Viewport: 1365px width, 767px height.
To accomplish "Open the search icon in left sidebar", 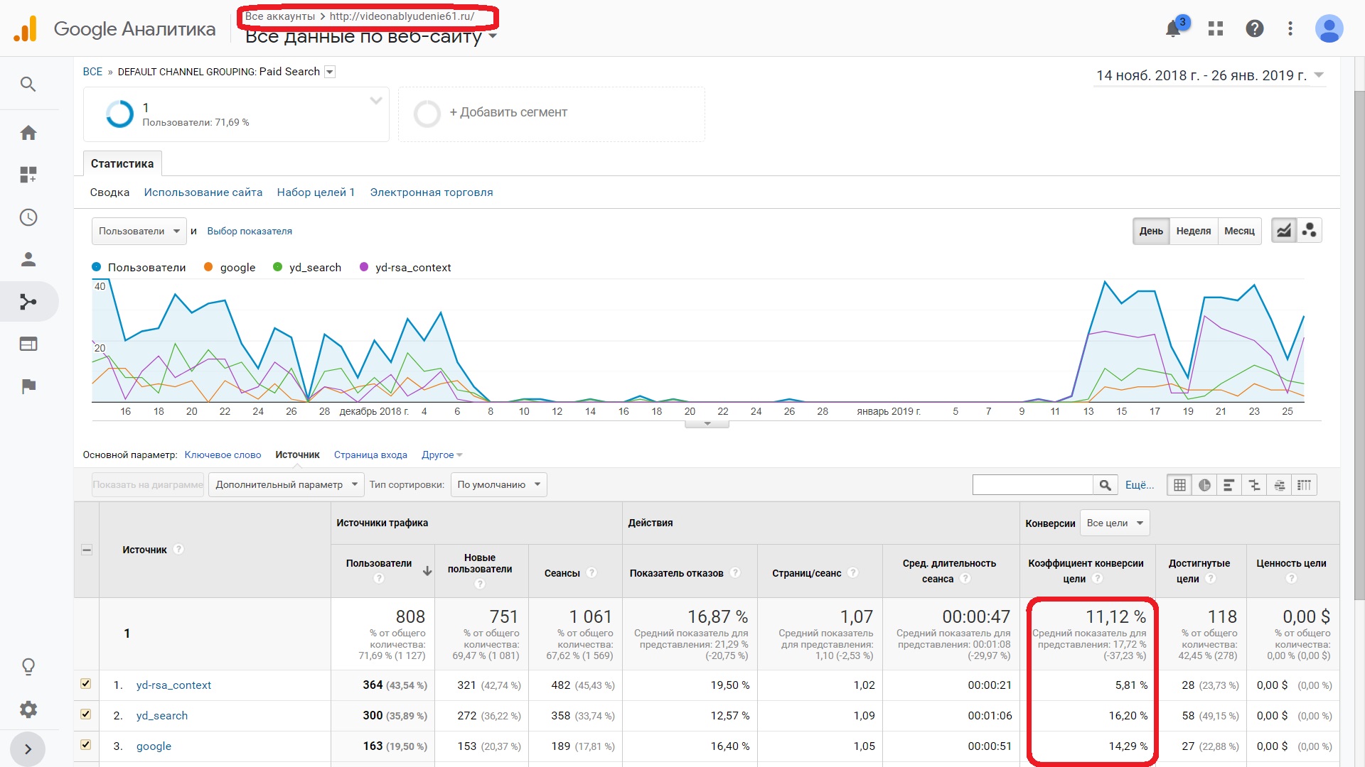I will pos(28,85).
